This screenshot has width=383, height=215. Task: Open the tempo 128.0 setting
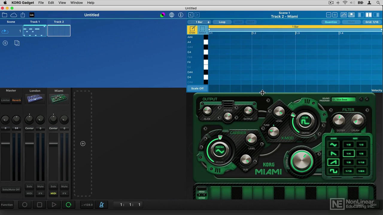pos(87,205)
